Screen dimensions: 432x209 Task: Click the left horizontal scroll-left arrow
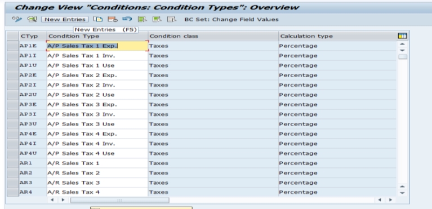click(x=52, y=200)
